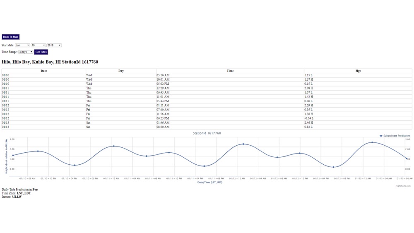Click the StationId 1617760 chart title
This screenshot has width=414, height=233.
pyautogui.click(x=207, y=133)
